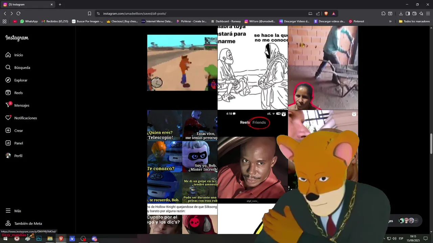Viewport: 433px width, 243px height.
Task: Select the (5) Instagram tab
Action: tap(28, 4)
